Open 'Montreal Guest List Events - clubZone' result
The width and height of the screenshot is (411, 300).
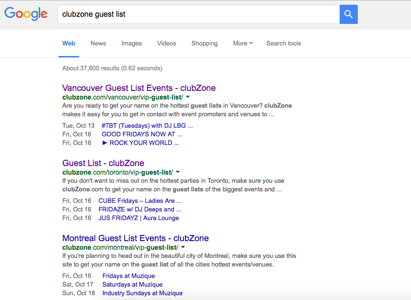[x=136, y=238]
